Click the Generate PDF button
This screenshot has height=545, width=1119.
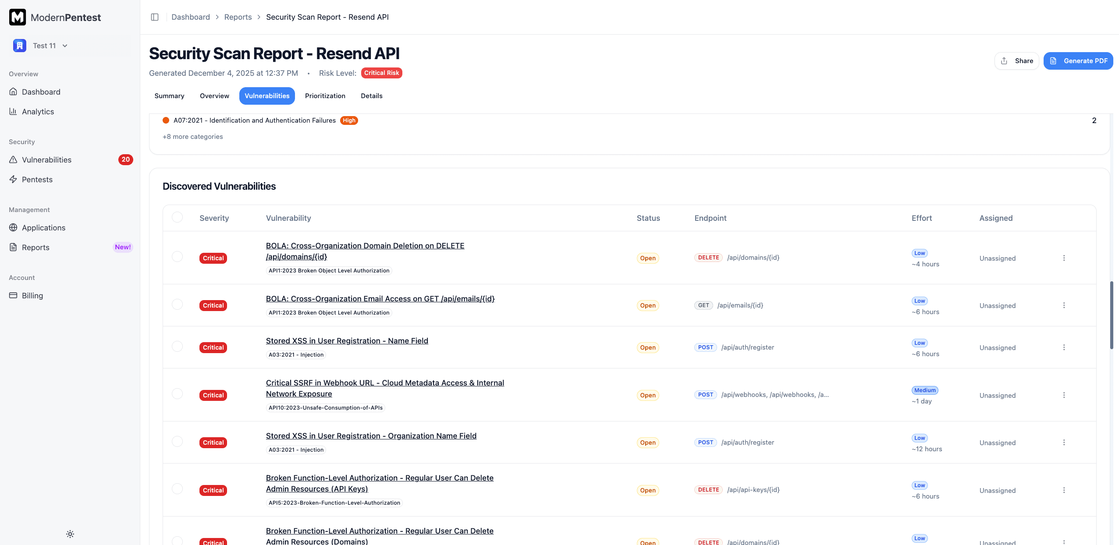tap(1078, 60)
